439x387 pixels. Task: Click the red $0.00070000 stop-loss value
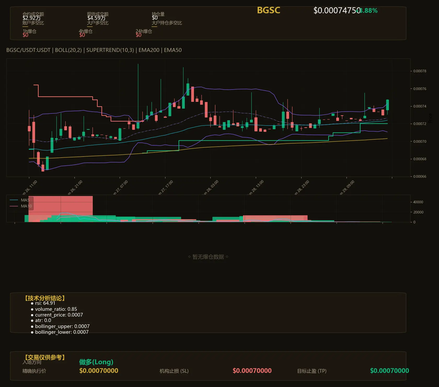tap(252, 371)
